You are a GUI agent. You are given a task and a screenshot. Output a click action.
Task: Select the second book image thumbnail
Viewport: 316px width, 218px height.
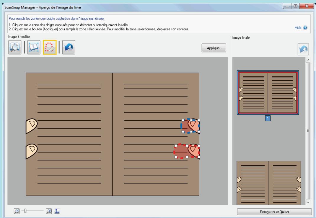click(x=269, y=183)
